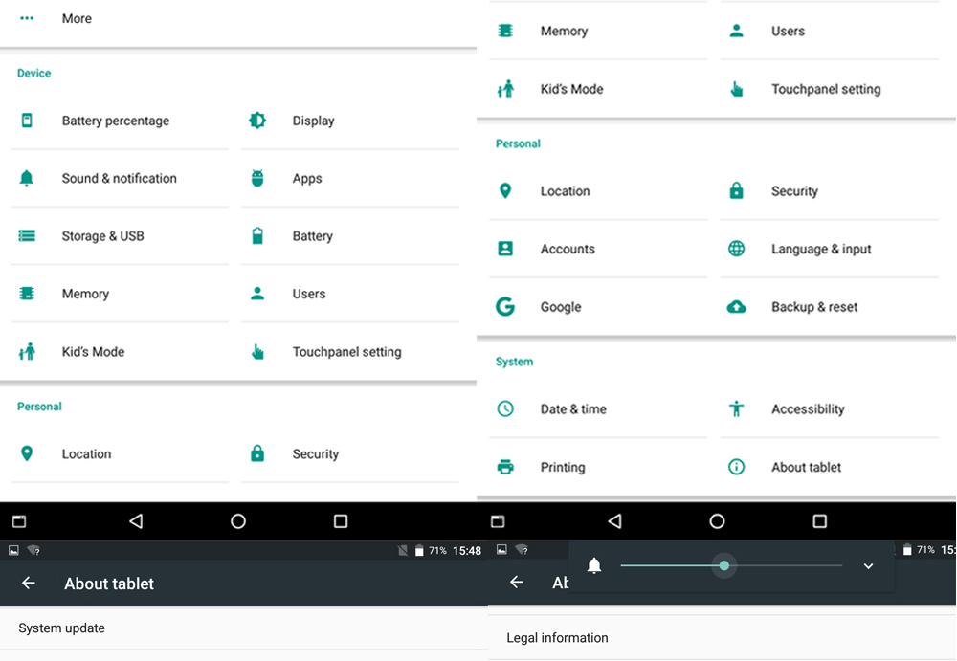
Task: Open the More settings entry
Action: (77, 19)
